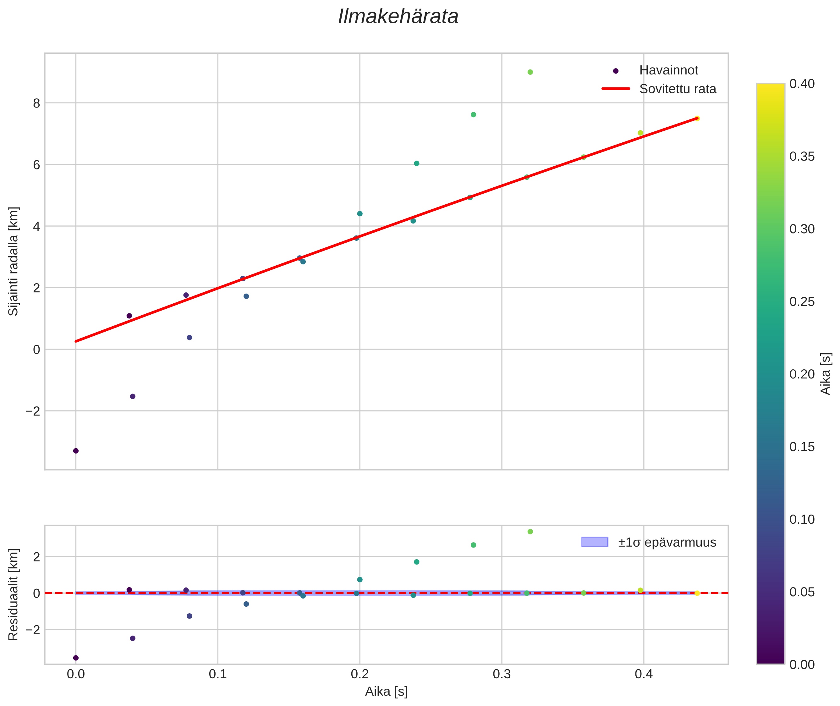Click the red fitted line where it starts
The width and height of the screenshot is (840, 706).
(76, 341)
